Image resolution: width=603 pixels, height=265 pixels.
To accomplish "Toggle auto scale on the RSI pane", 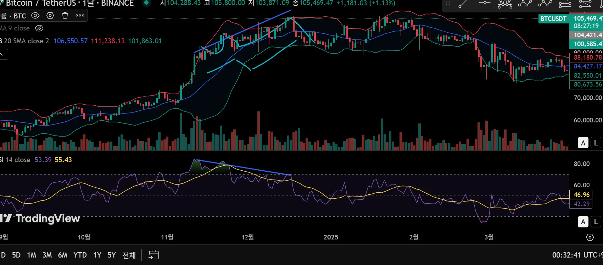I will click(x=583, y=222).
